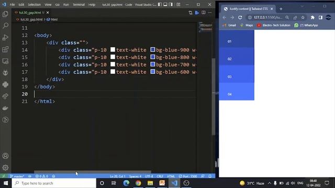
Task: Toggle the bottom panel layout icon
Action: tap(165, 5)
